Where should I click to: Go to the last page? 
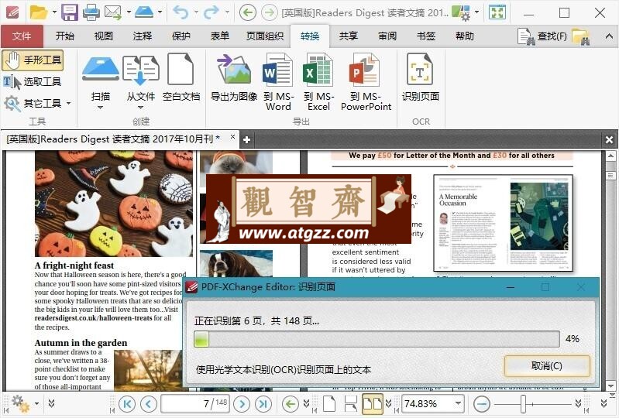coord(263,404)
